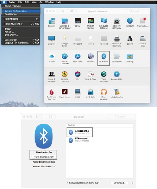Open the View menu
Screen dimensions: 157x189
click(x=34, y=2)
